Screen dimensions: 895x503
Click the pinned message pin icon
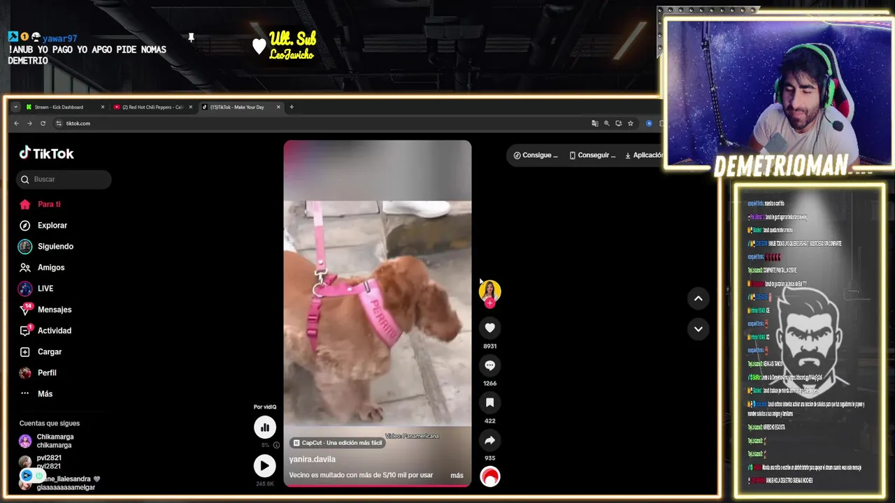[191, 38]
